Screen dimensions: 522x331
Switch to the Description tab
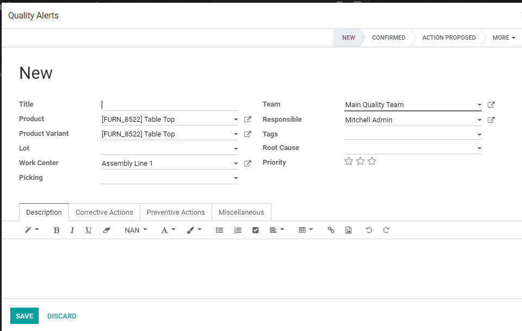pos(44,212)
